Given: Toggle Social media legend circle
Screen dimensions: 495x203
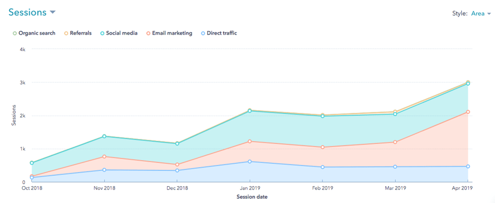Looking at the screenshot, I should click(x=101, y=33).
